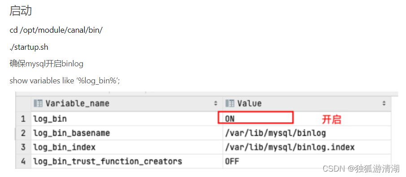
Task: Select the /var/lib/mysql/binlog value cell
Action: 307,133
